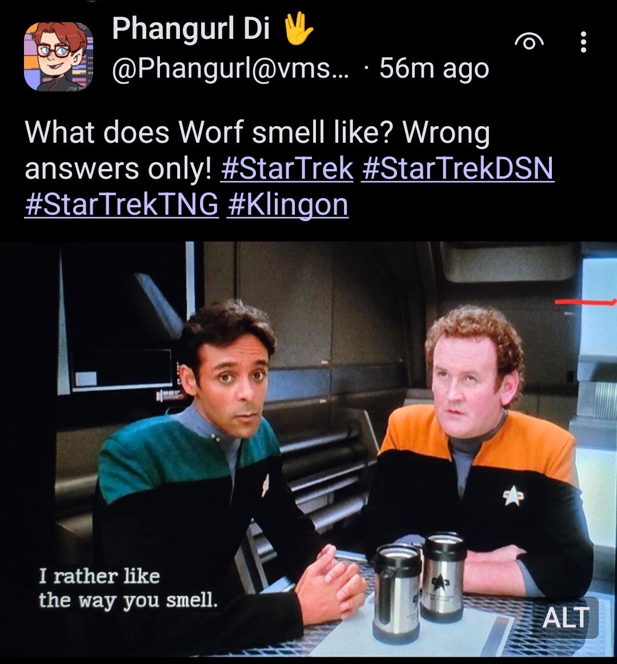The height and width of the screenshot is (664, 617).
Task: Tap the subtitle "I rather like the way you smell."
Action: 128,589
